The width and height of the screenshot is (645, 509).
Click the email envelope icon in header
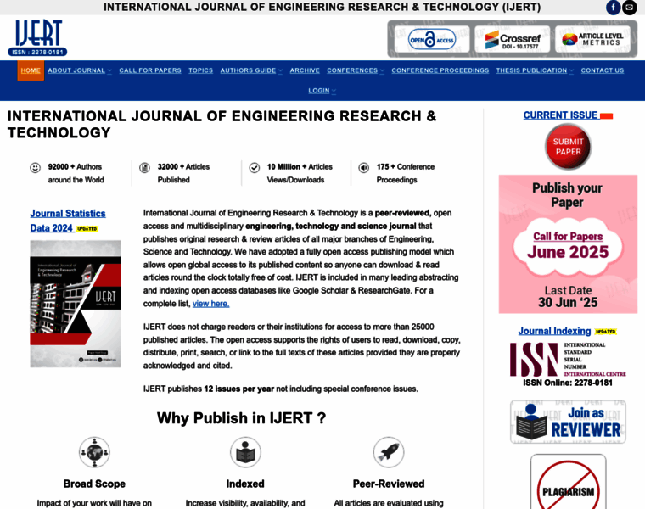pos(630,8)
